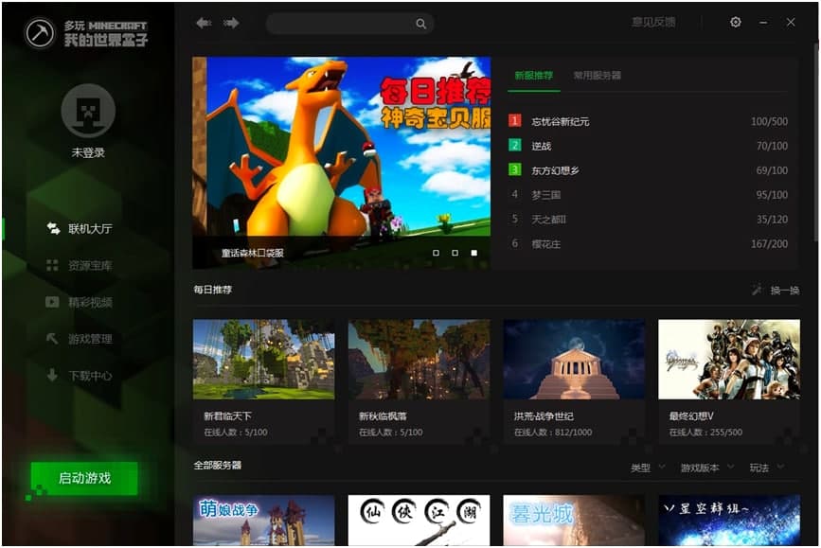Click 联机大厅 sidebar icon

coord(53,228)
